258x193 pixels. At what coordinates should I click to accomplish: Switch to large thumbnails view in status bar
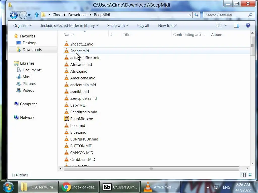click(250, 175)
